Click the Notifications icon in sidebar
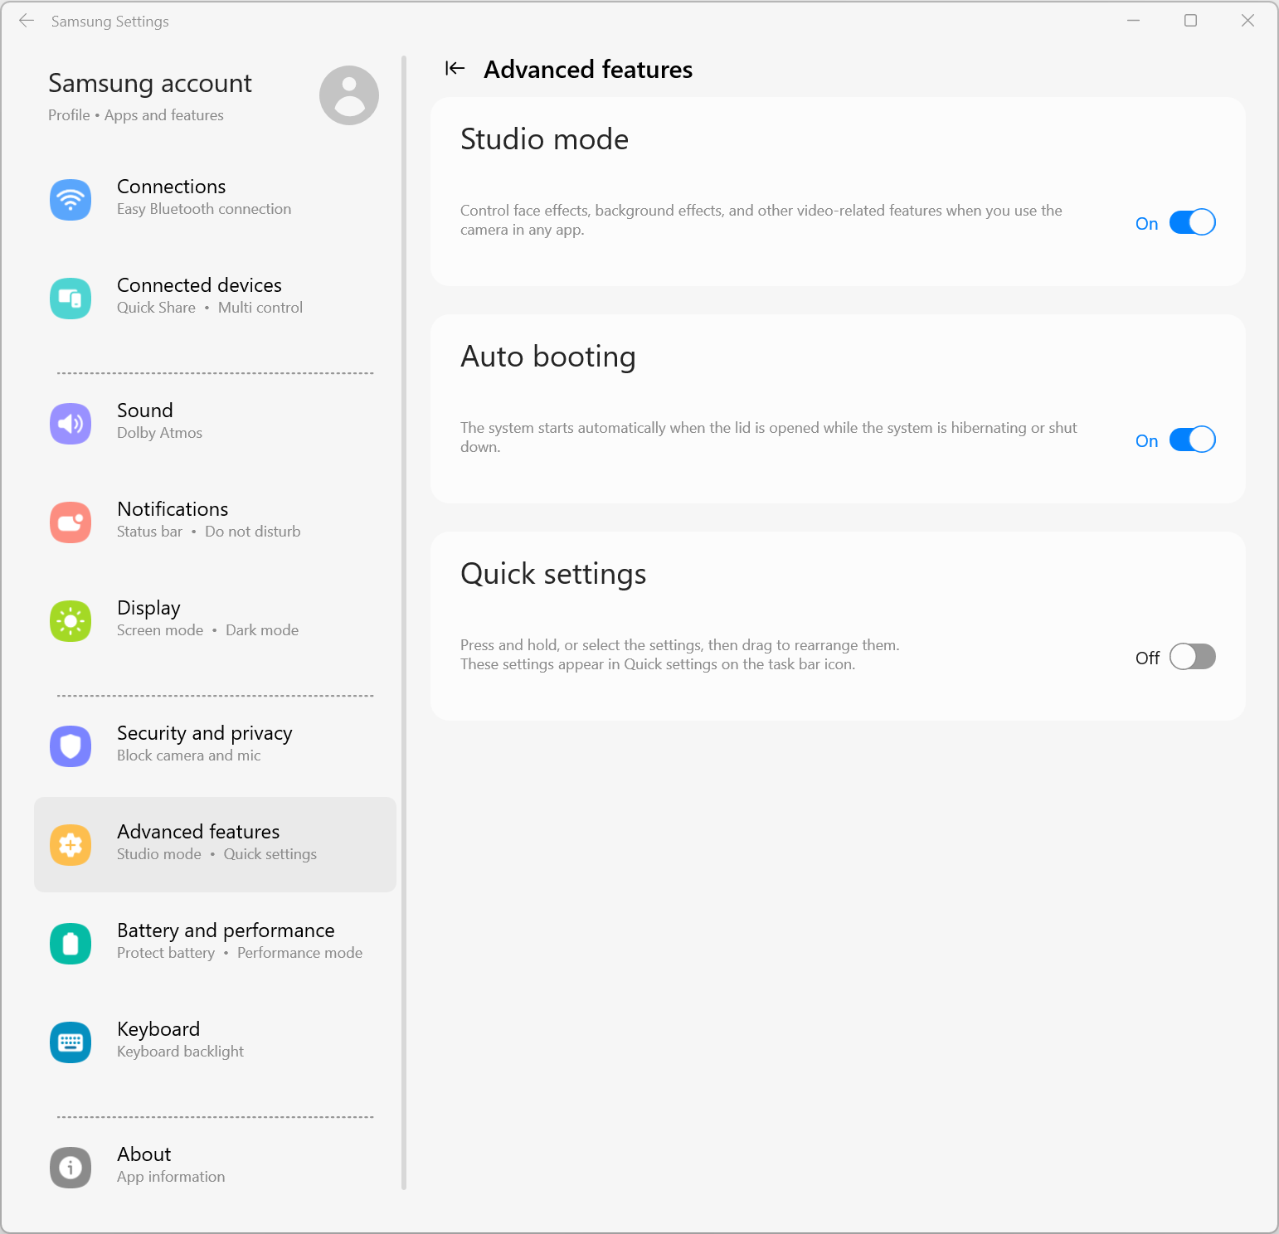This screenshot has width=1279, height=1234. pos(71,522)
